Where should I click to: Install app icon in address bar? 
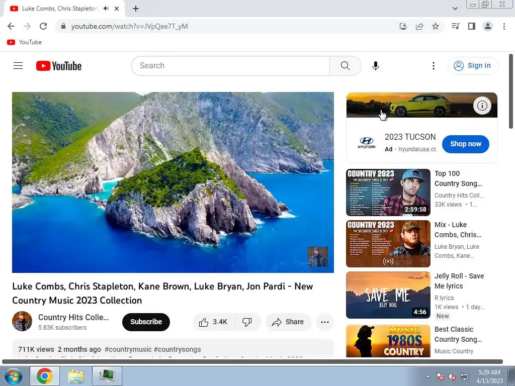(403, 26)
